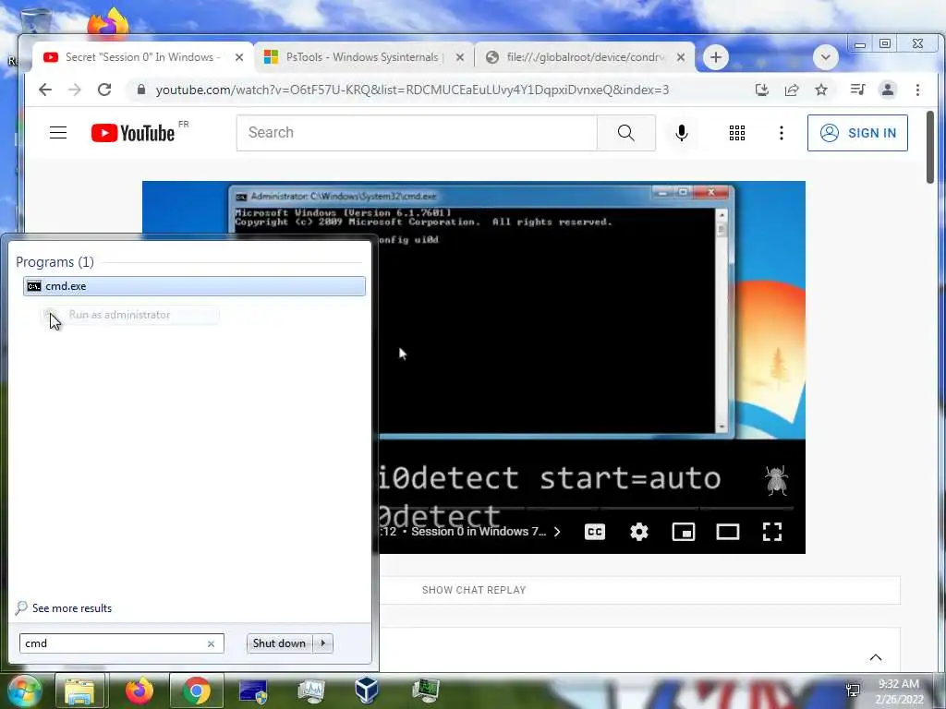This screenshot has height=709, width=946.
Task: Open the taskbar clock showing 9:32 AM
Action: (899, 691)
